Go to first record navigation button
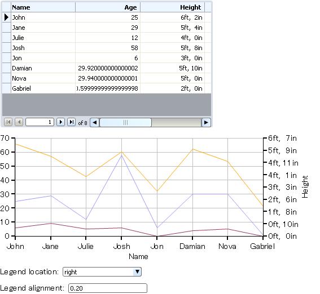 point(8,122)
